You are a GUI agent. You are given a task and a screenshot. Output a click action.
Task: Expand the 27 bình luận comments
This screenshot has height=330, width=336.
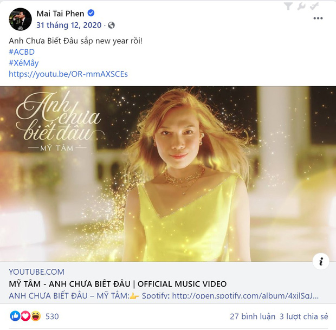[252, 316]
